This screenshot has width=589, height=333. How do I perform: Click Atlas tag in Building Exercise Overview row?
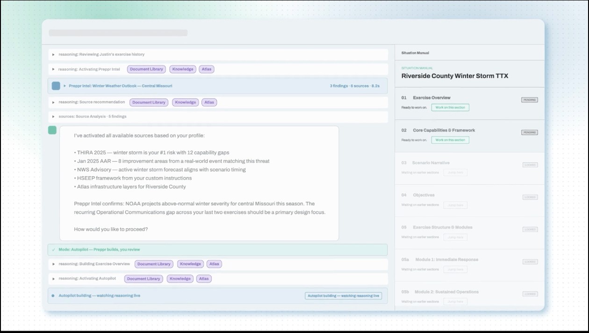(x=214, y=264)
